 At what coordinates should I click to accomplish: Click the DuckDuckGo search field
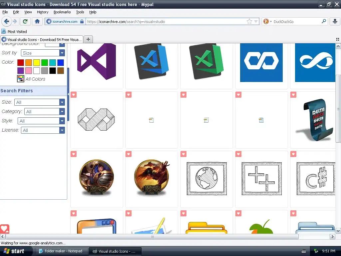(x=297, y=21)
